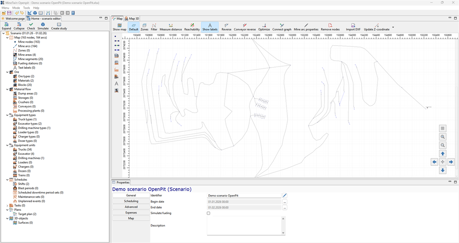Collapse the Equipment types tree node
The image size is (459, 243).
pyautogui.click(x=7, y=115)
